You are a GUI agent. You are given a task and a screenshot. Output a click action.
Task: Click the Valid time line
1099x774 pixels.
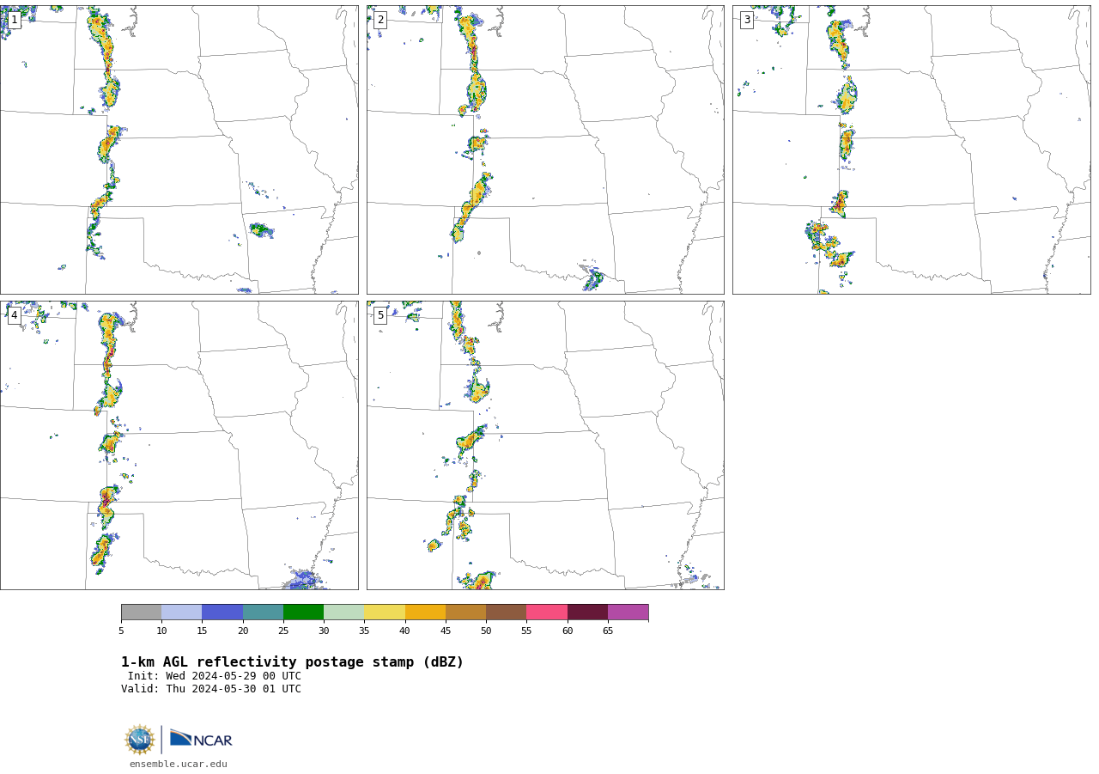[x=211, y=689]
